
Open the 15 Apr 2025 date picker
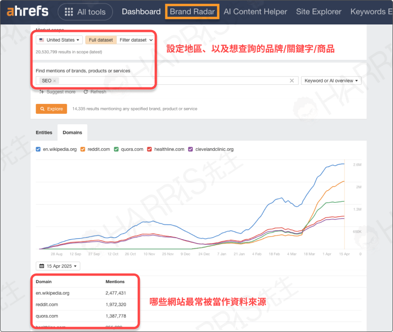click(x=58, y=266)
